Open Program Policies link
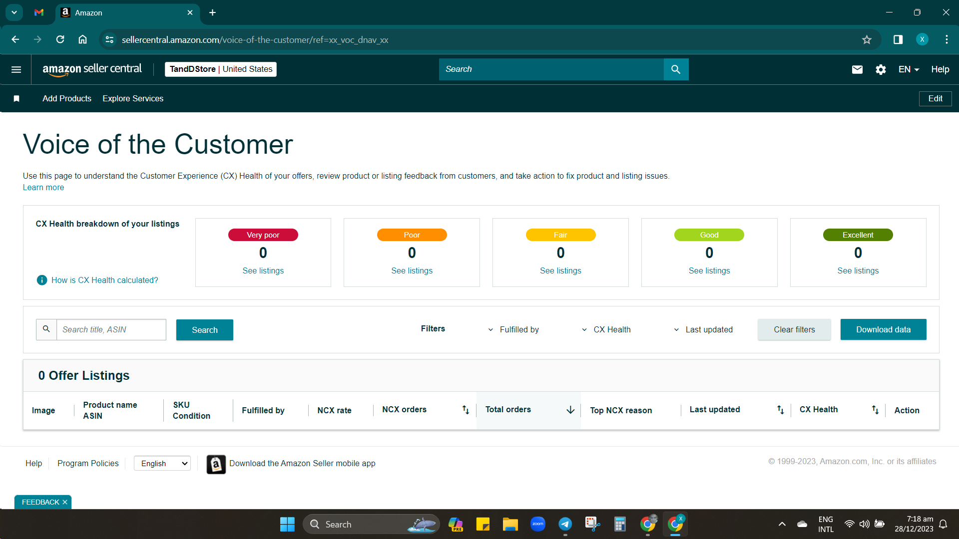 pos(88,464)
